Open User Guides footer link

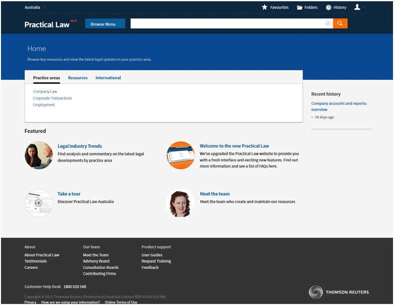point(152,255)
